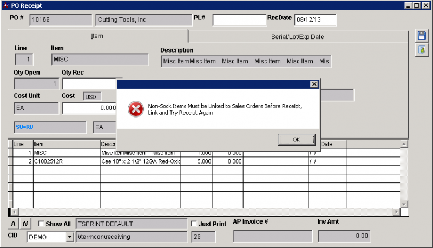Click the Save floppy disk icon

click(421, 36)
